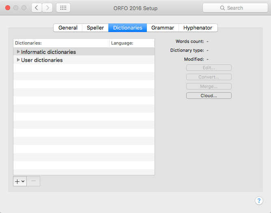This screenshot has height=213, width=271.
Task: Open the add dictionary plus dropdown
Action: pos(20,181)
